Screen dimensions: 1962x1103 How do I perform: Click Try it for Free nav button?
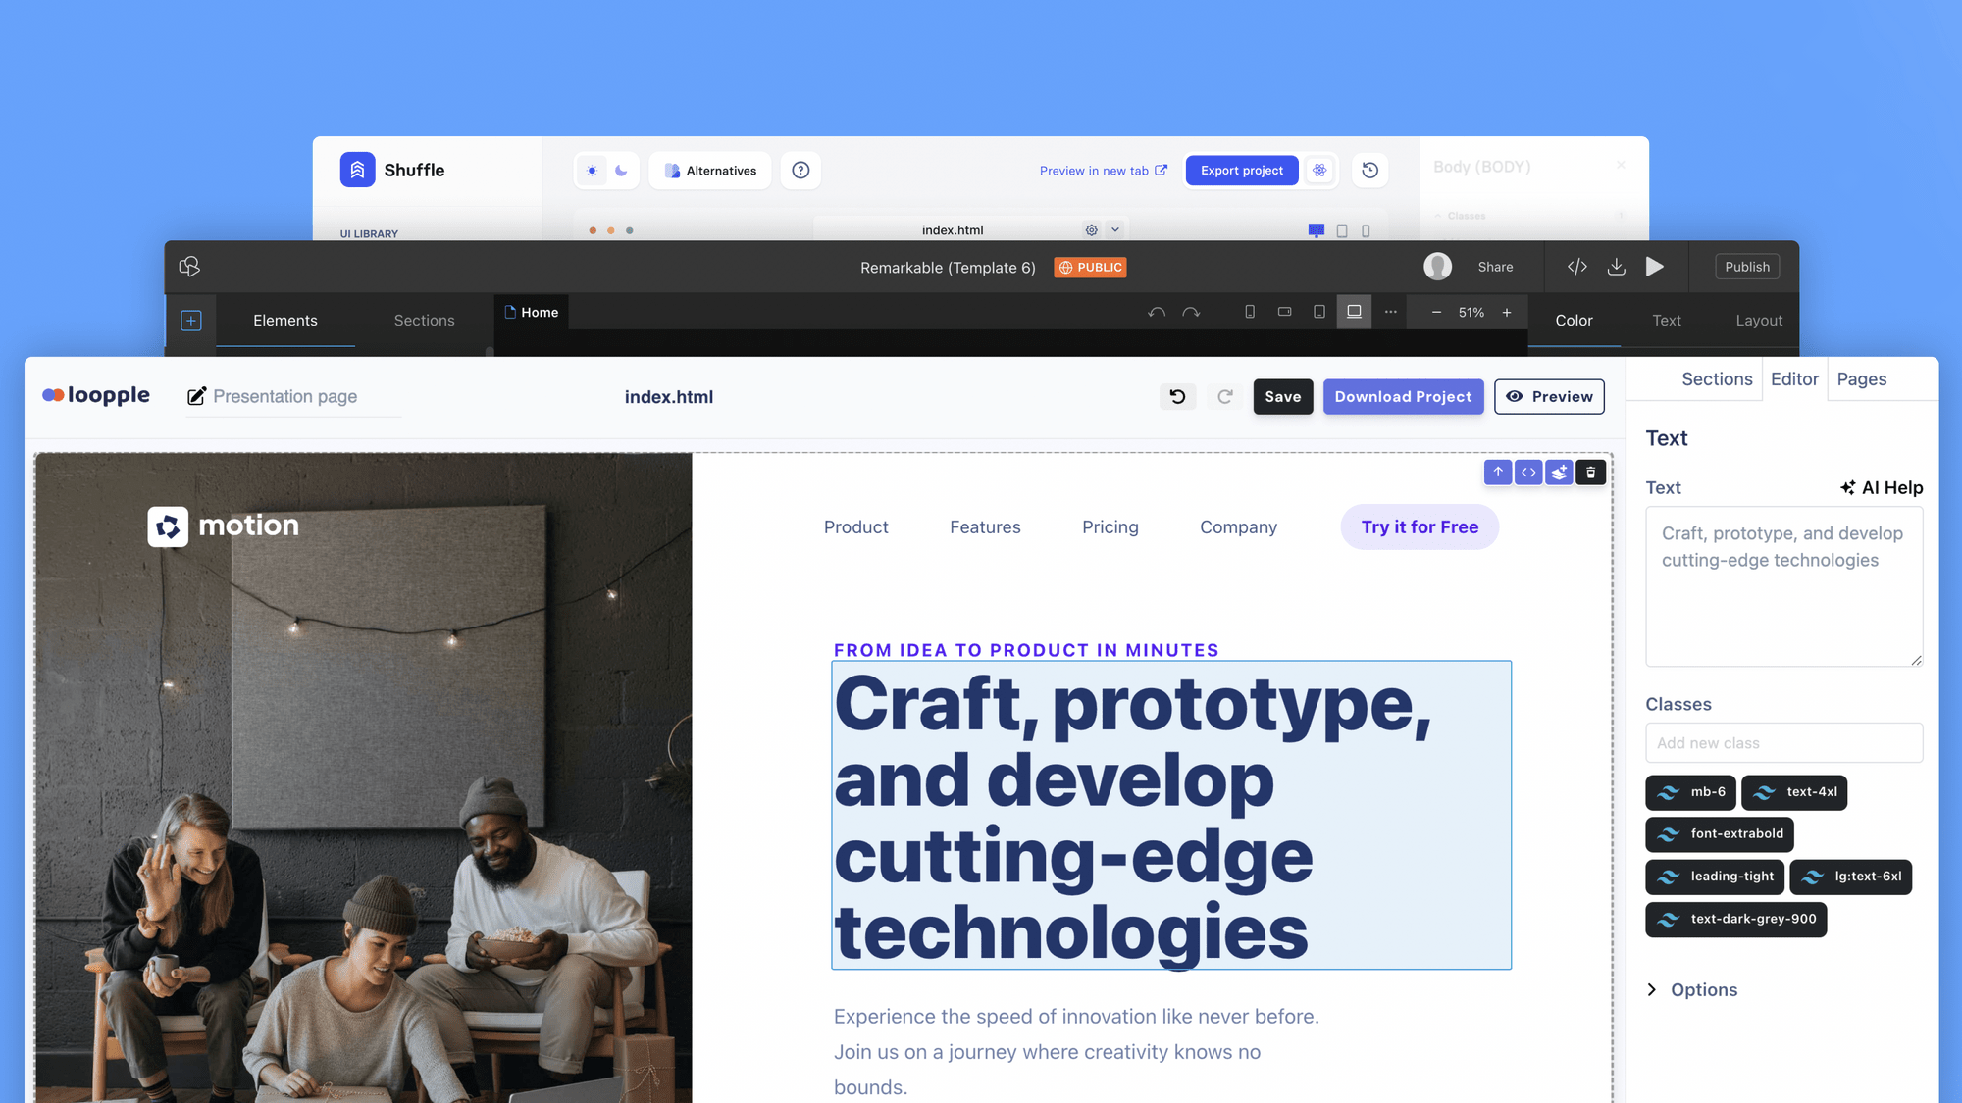[1419, 526]
